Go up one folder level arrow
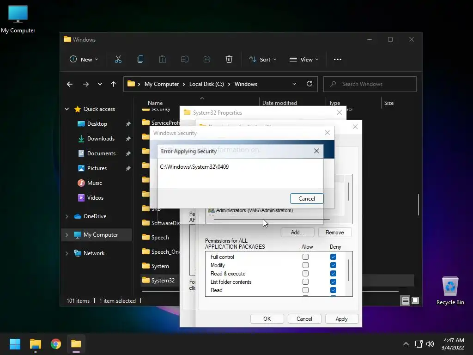This screenshot has height=355, width=473. 114,84
